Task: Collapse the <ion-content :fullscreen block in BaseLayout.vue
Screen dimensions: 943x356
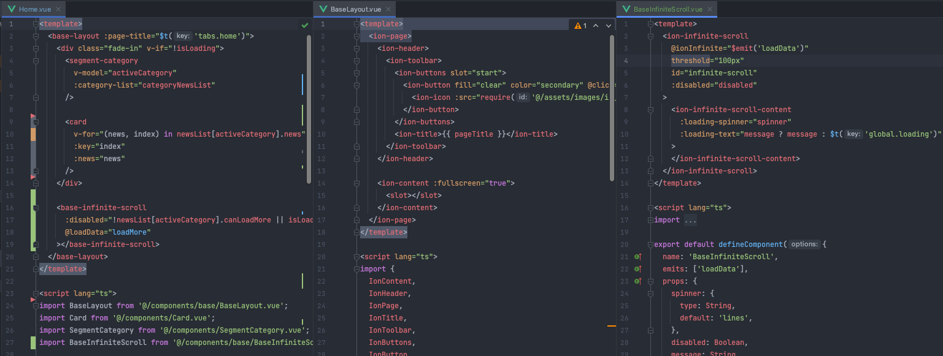Action: (x=356, y=183)
